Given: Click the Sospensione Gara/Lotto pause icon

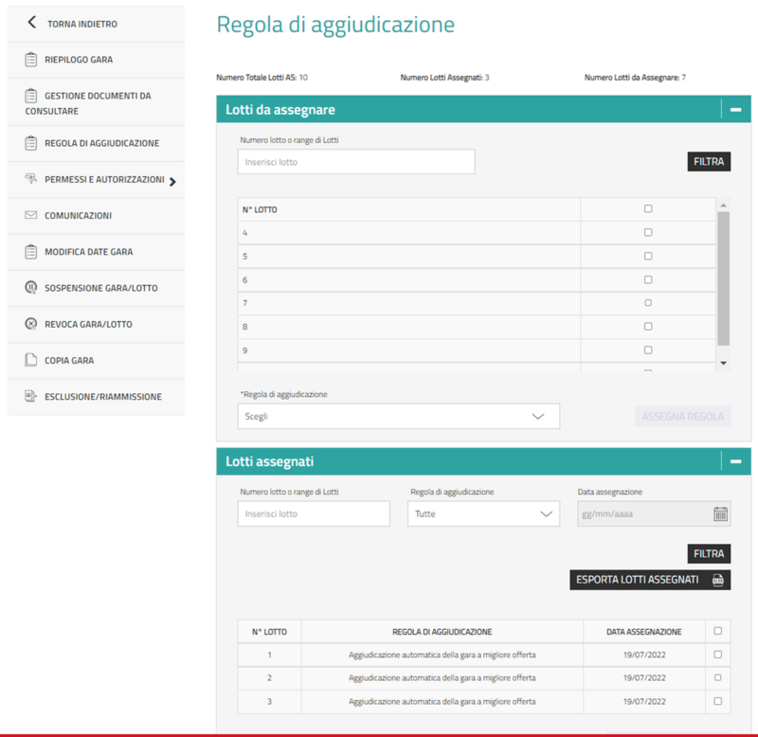Looking at the screenshot, I should (31, 288).
